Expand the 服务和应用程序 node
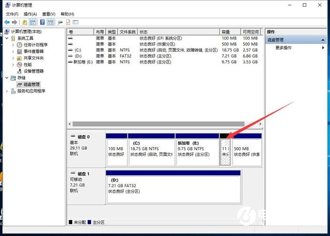Screen dimensions: 330x236 coord(7,91)
